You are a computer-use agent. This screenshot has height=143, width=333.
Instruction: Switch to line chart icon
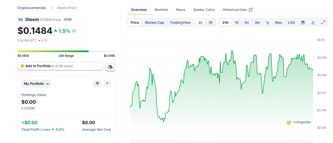(201, 23)
